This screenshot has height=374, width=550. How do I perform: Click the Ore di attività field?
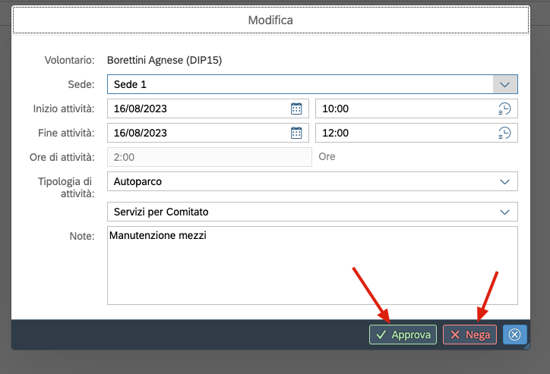[209, 157]
